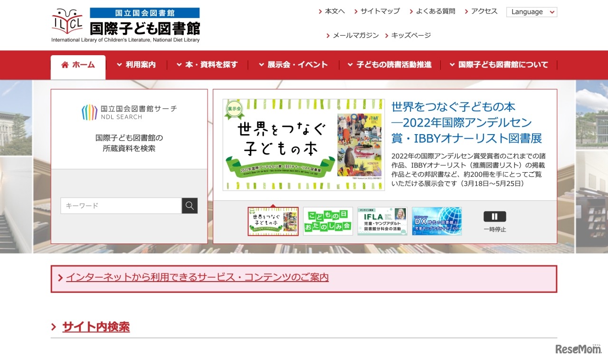Select the こどもの日おたのしみ会 banner thumbnail
Screen dimensions: 608x360
coord(328,221)
